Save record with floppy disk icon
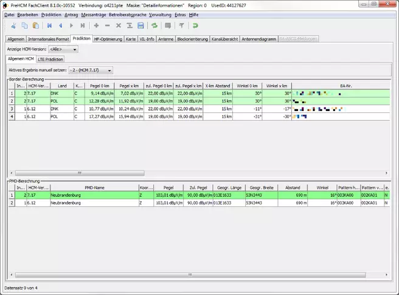Viewport: 399px width, 295px height. pos(141,25)
